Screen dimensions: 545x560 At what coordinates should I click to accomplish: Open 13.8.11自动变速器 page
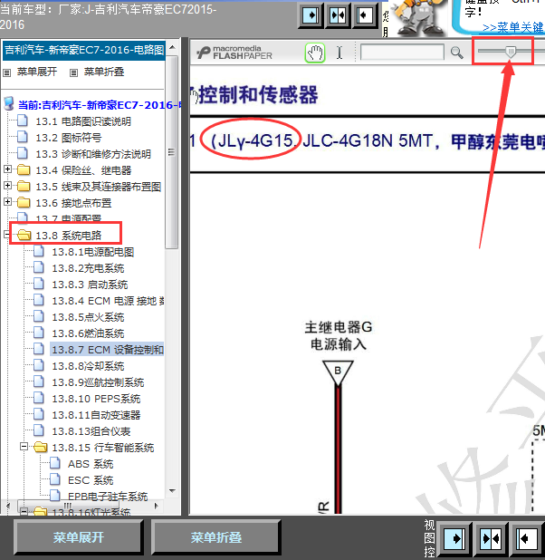[x=96, y=415]
